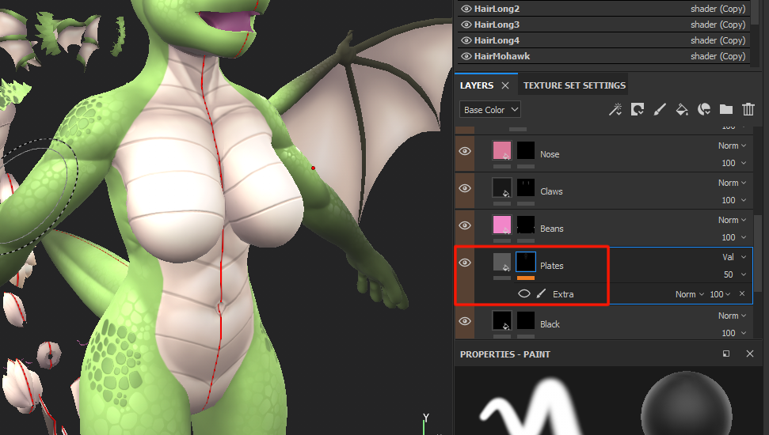The image size is (769, 435).
Task: Add a fill layer with the bucket icon
Action: point(682,109)
